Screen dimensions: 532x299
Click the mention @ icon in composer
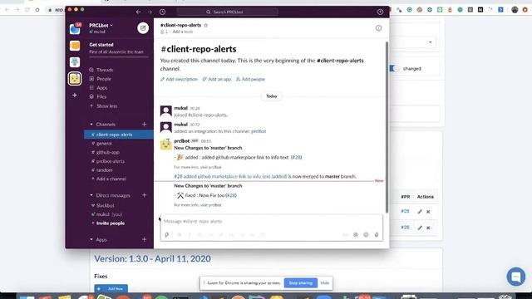click(x=356, y=234)
